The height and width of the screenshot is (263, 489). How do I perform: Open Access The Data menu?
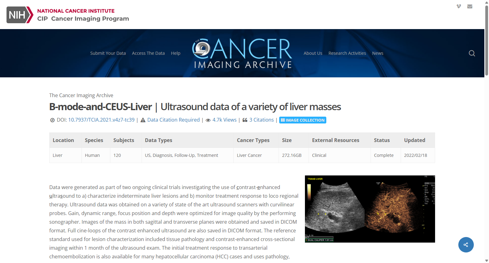click(148, 53)
